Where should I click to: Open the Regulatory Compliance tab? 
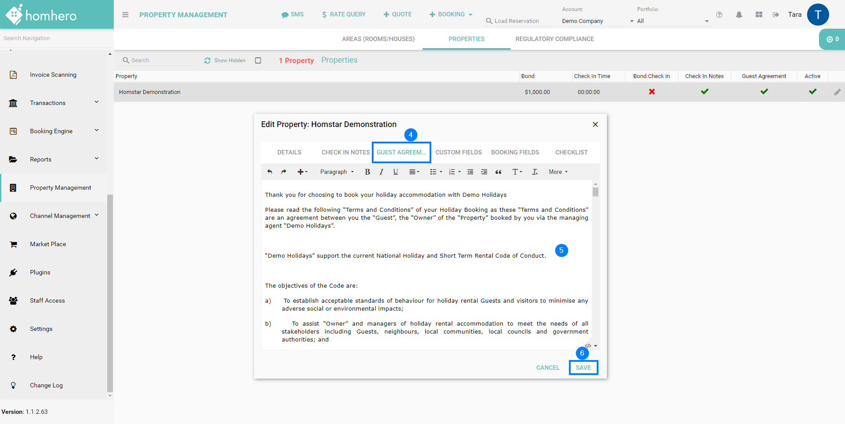[554, 39]
